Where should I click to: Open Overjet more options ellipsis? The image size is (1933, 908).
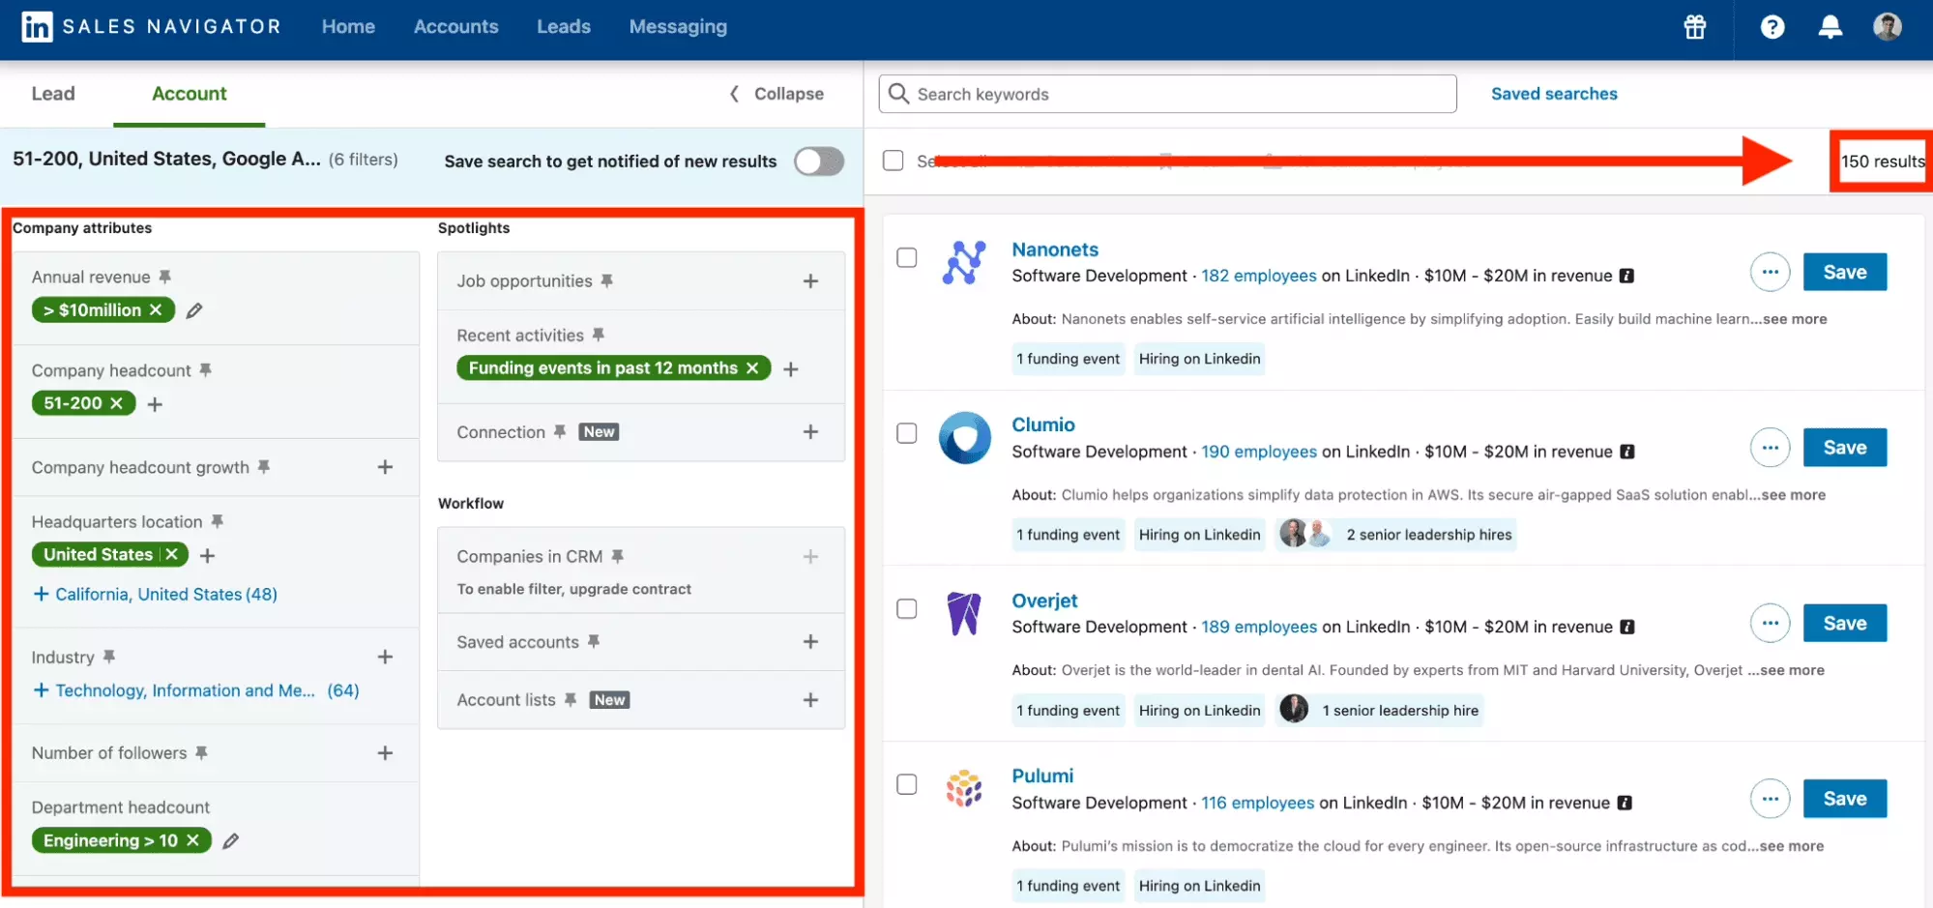coord(1770,624)
